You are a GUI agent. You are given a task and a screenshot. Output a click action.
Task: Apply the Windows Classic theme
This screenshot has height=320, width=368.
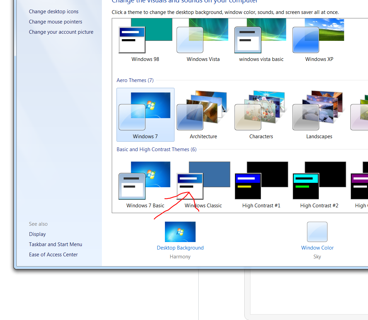(190, 186)
